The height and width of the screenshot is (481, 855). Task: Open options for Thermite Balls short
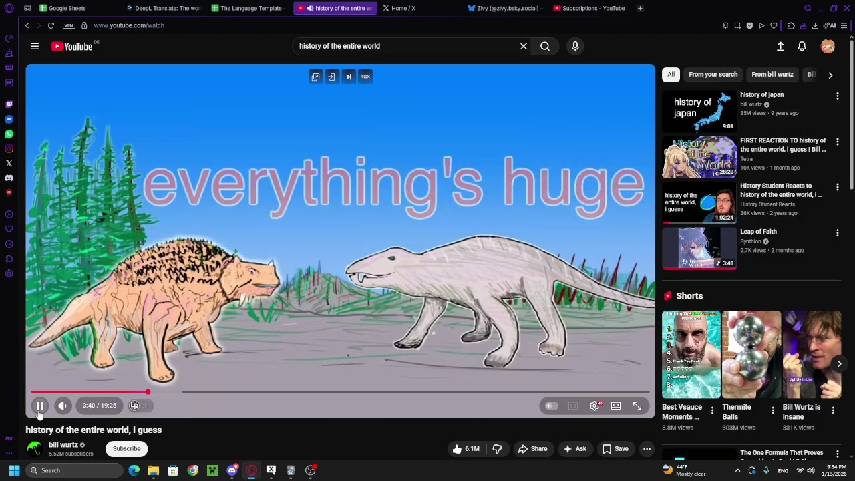click(773, 410)
